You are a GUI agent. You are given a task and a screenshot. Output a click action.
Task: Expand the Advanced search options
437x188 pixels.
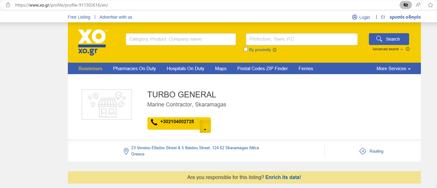point(387,49)
